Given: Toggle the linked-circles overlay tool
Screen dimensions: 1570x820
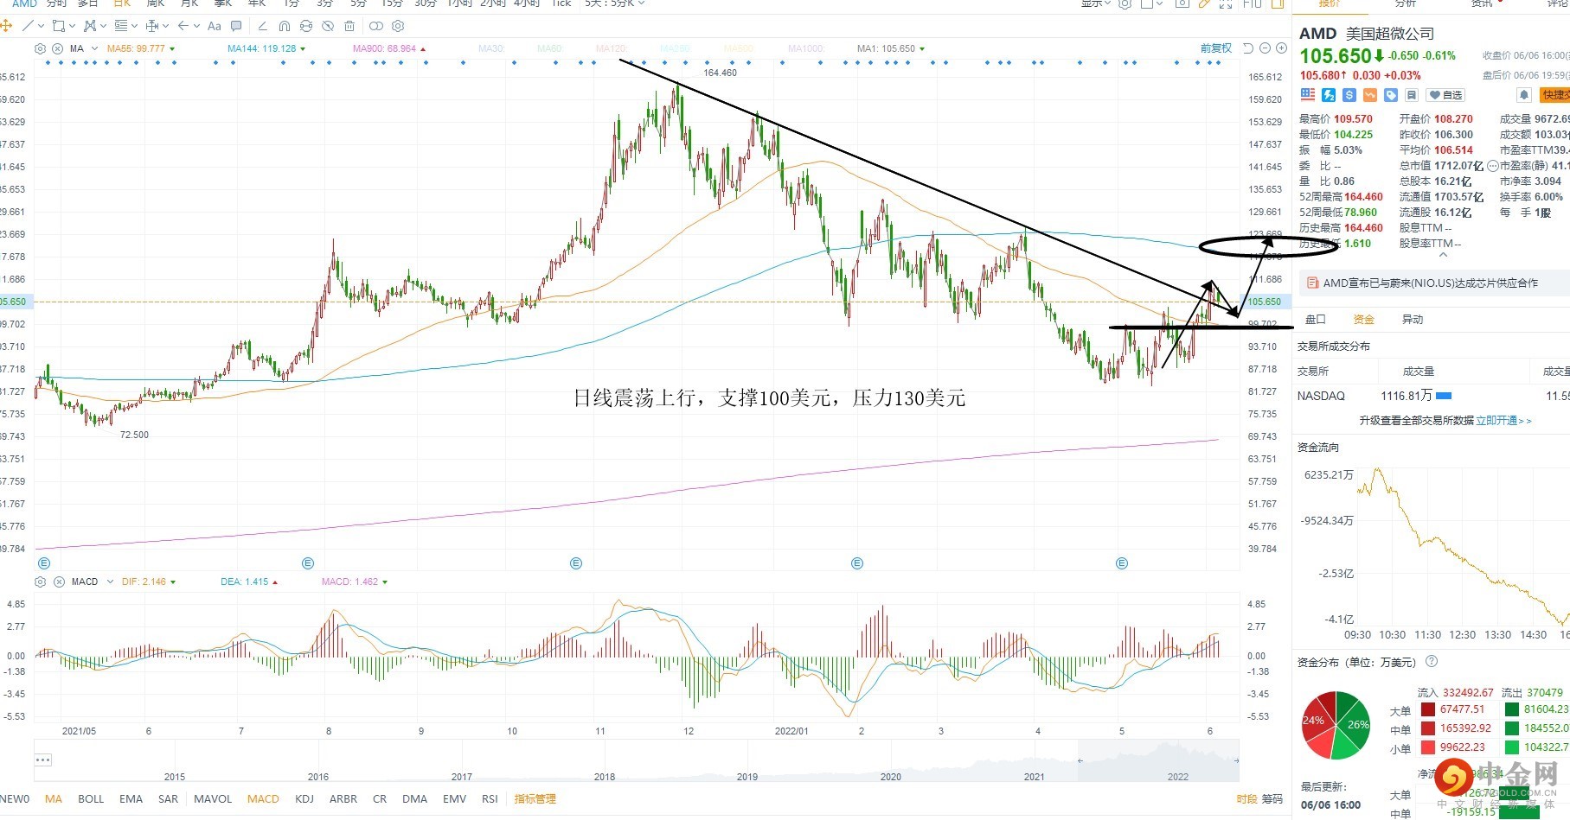Looking at the screenshot, I should click(x=376, y=26).
